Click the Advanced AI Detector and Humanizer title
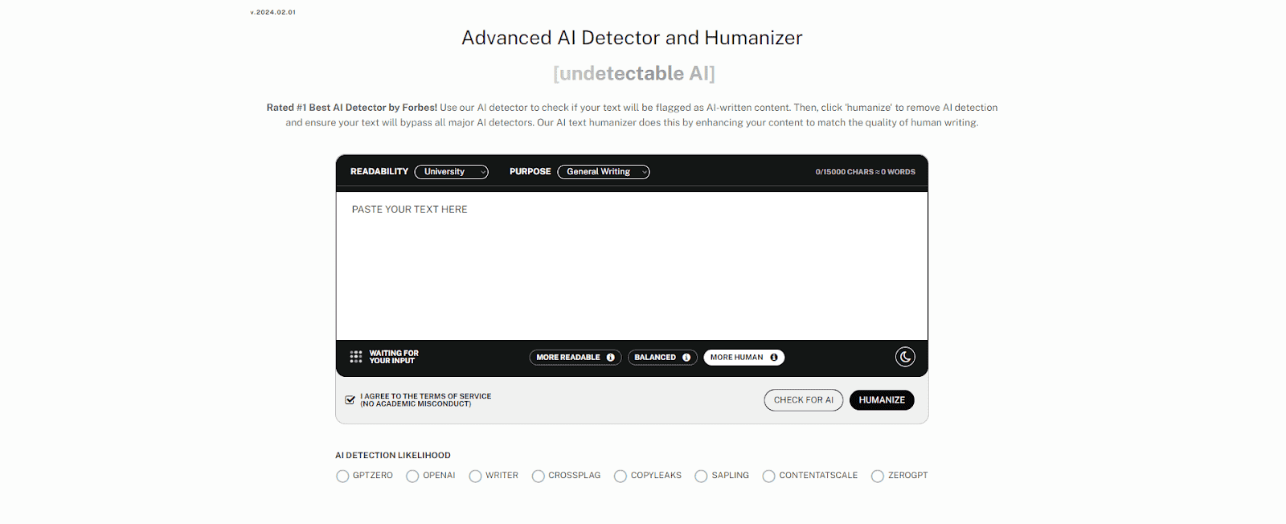This screenshot has width=1286, height=524. pyautogui.click(x=632, y=38)
